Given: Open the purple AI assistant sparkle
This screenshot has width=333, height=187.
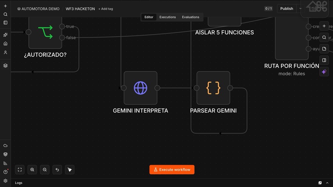Looking at the screenshot, I should point(324,72).
